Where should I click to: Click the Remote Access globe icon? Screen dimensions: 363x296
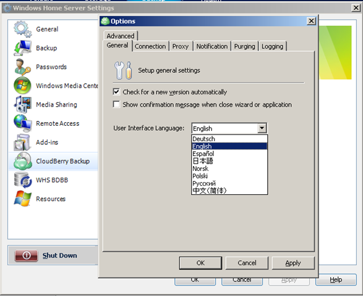coord(22,123)
